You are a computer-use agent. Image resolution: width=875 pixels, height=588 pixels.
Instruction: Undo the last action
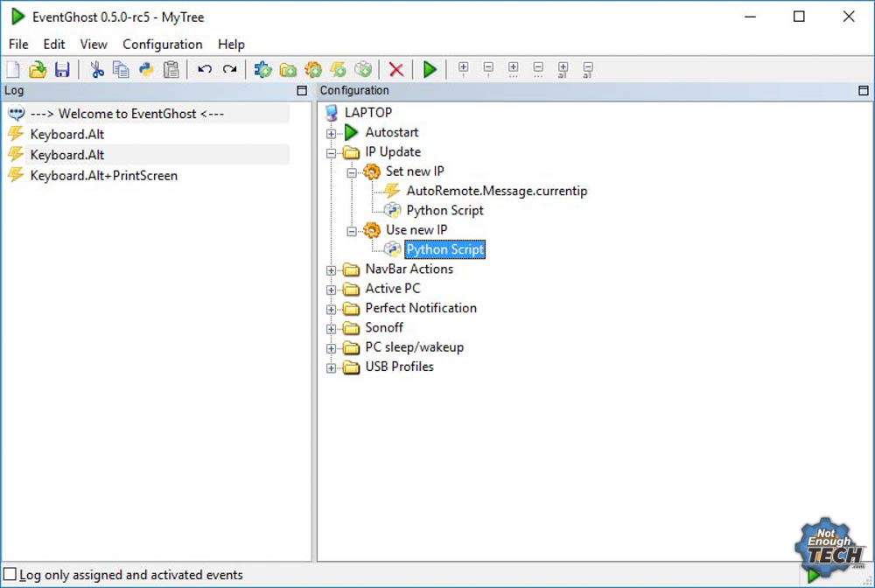coord(205,70)
